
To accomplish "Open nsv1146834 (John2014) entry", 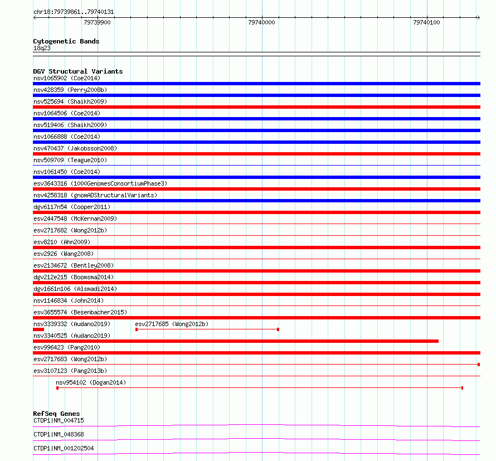I will click(x=69, y=300).
